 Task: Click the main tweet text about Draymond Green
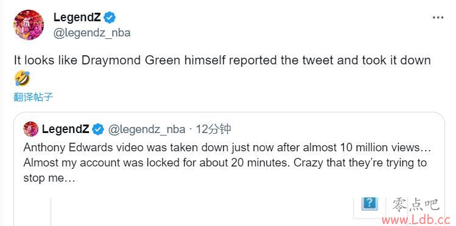[x=222, y=61]
